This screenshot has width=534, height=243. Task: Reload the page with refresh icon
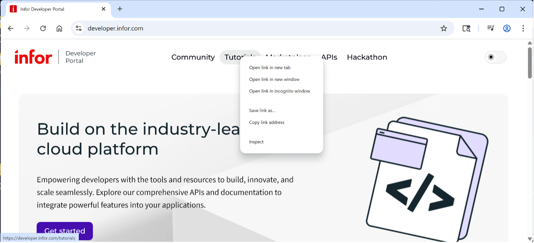[x=43, y=28]
